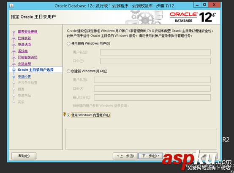Viewport: 234px width, 173px height.
Task: Close the Oracle installer window
Action: click(x=214, y=5)
